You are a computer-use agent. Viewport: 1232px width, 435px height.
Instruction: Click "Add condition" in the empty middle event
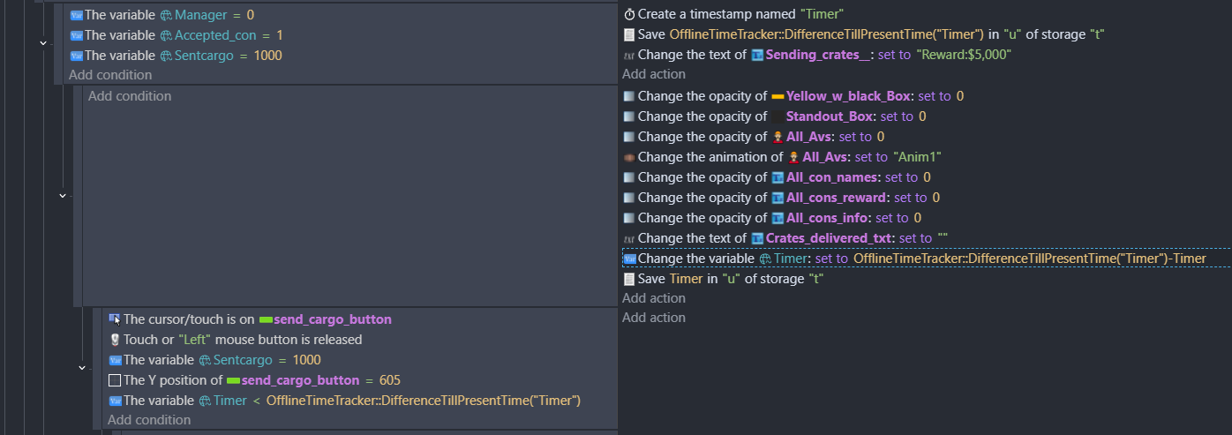(x=130, y=95)
